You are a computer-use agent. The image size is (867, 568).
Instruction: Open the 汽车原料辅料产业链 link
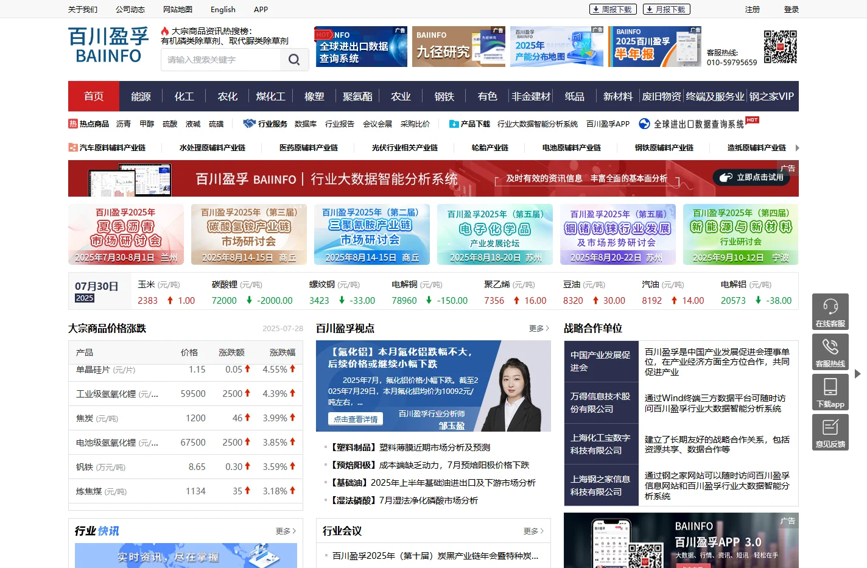click(107, 148)
